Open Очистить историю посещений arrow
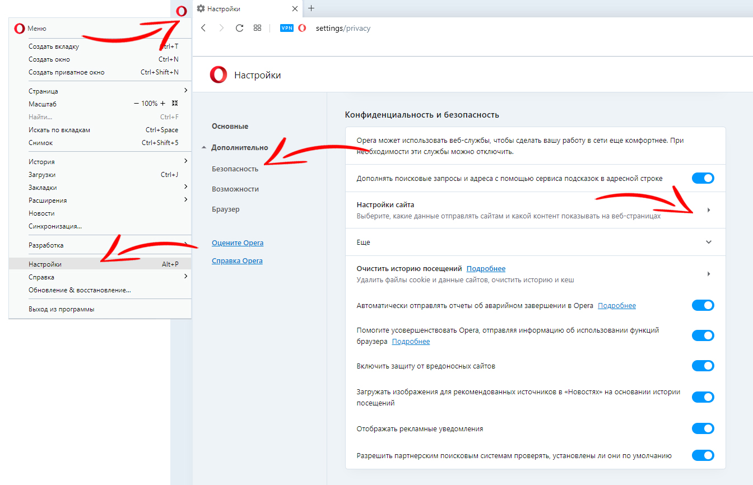753x485 pixels. (709, 274)
